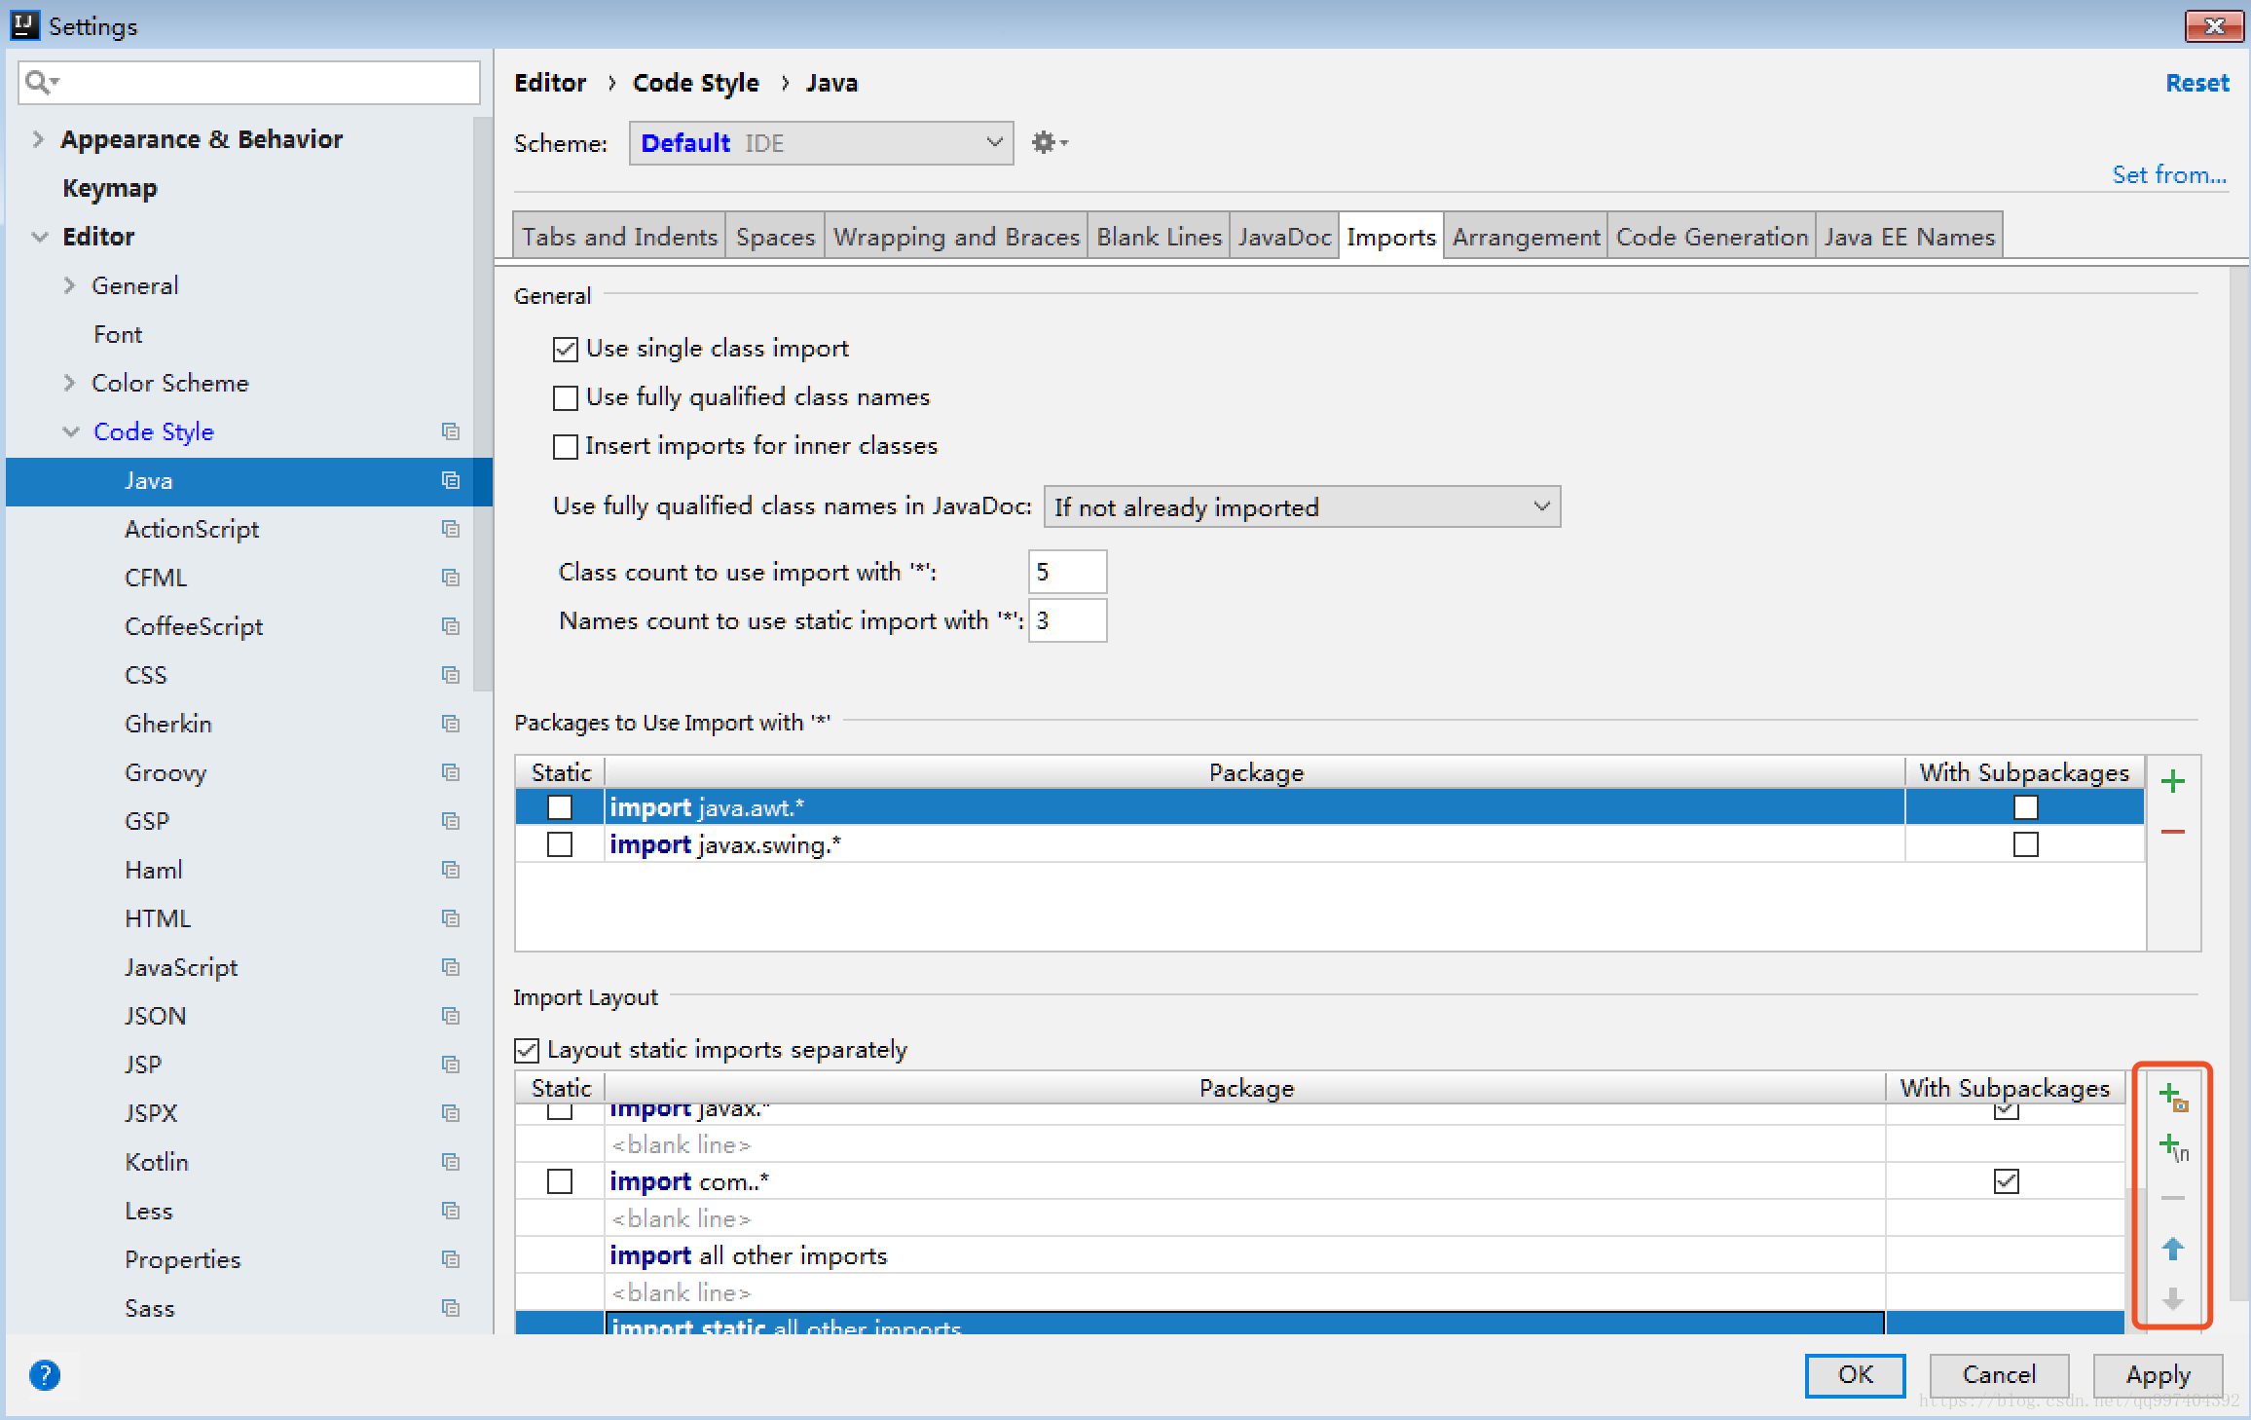The image size is (2251, 1420).
Task: Switch to the Arrangement tab
Action: [1525, 237]
